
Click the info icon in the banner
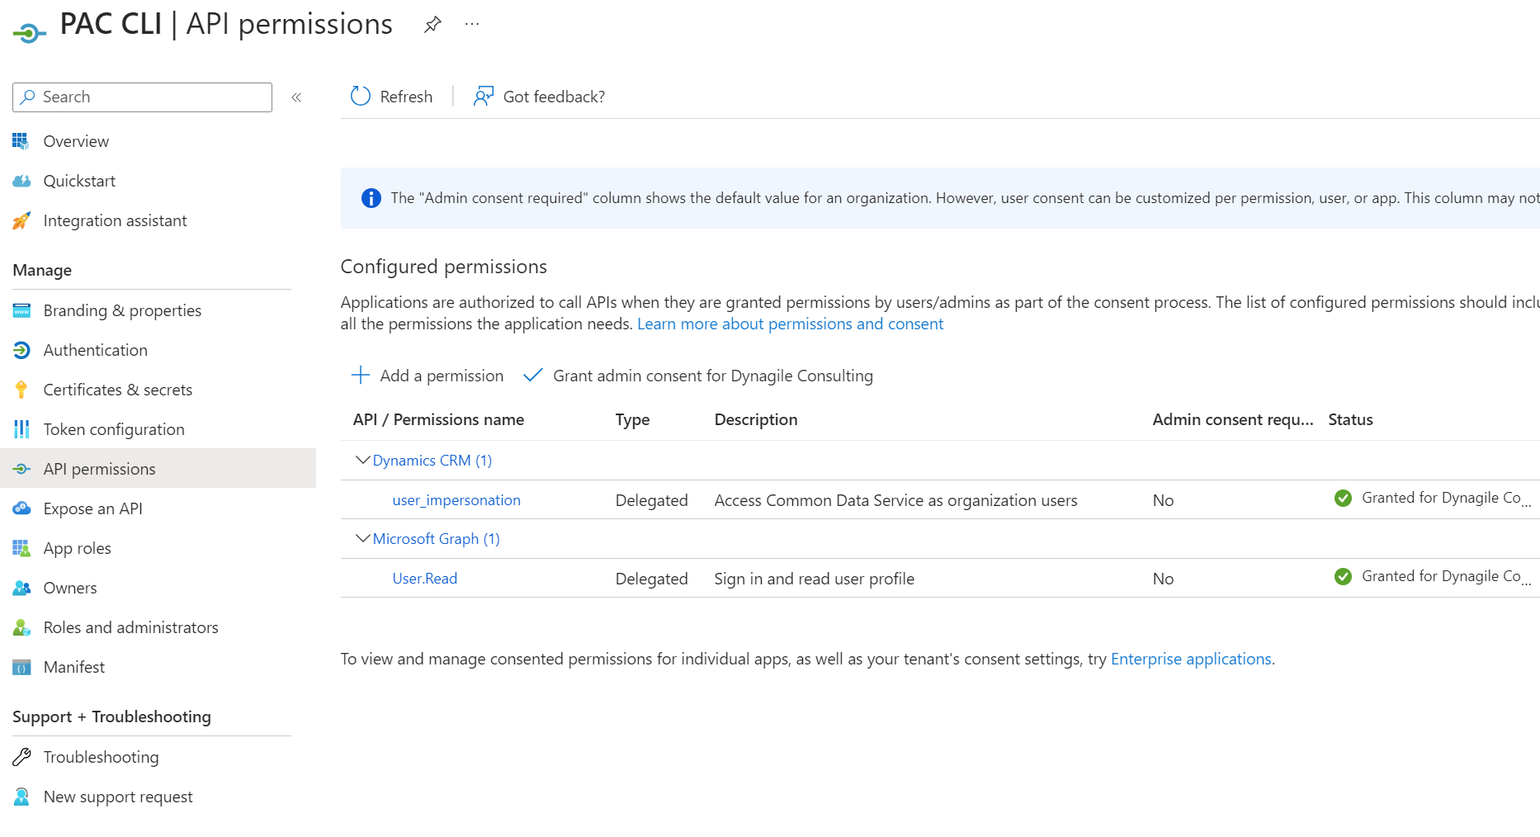(371, 198)
